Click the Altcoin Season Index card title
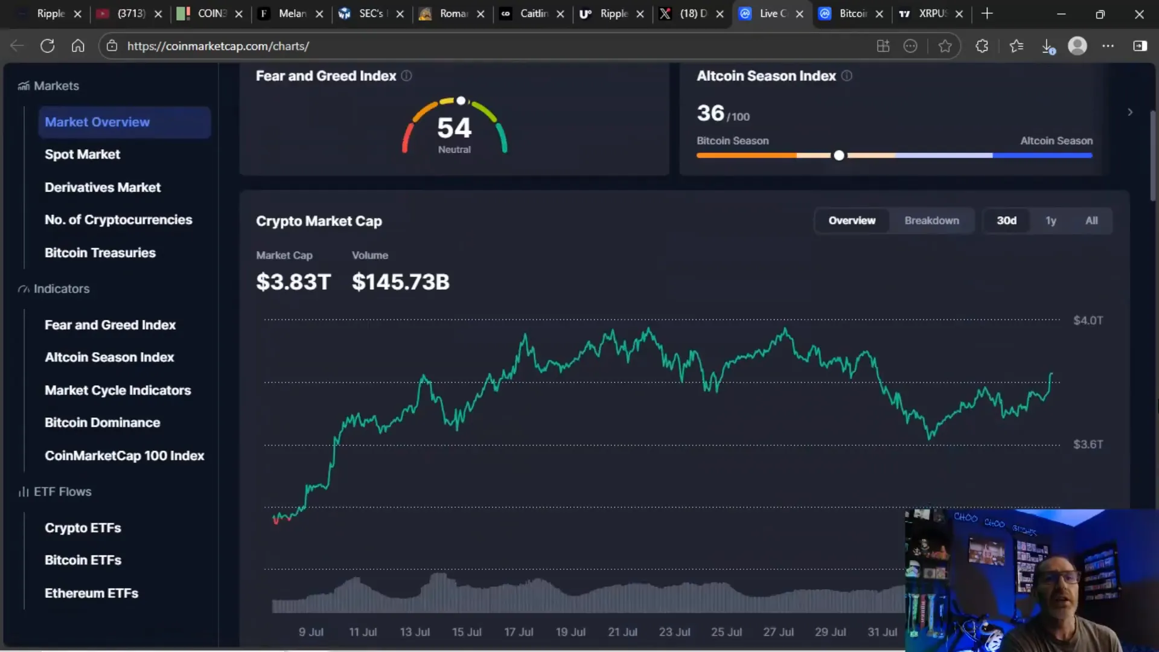1159x652 pixels. point(766,76)
